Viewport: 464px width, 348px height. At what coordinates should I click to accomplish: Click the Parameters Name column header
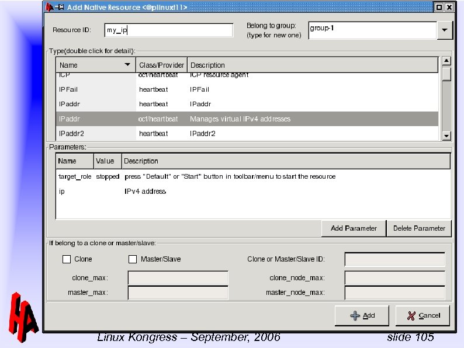pos(75,161)
